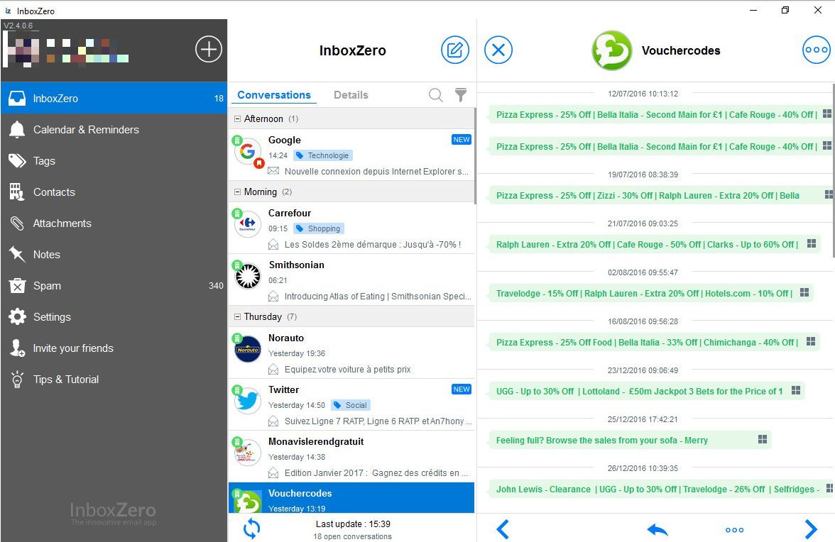
Task: Click the Technologie tag on Google email
Action: click(x=322, y=155)
